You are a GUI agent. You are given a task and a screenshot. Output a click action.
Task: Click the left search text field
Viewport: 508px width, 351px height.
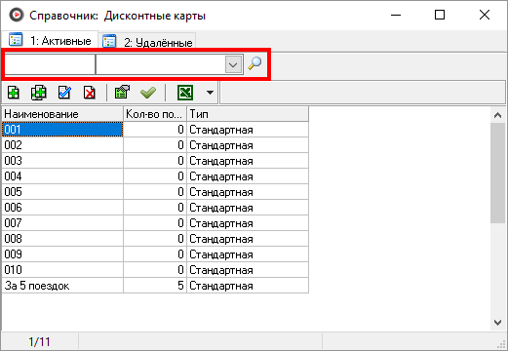[50, 64]
